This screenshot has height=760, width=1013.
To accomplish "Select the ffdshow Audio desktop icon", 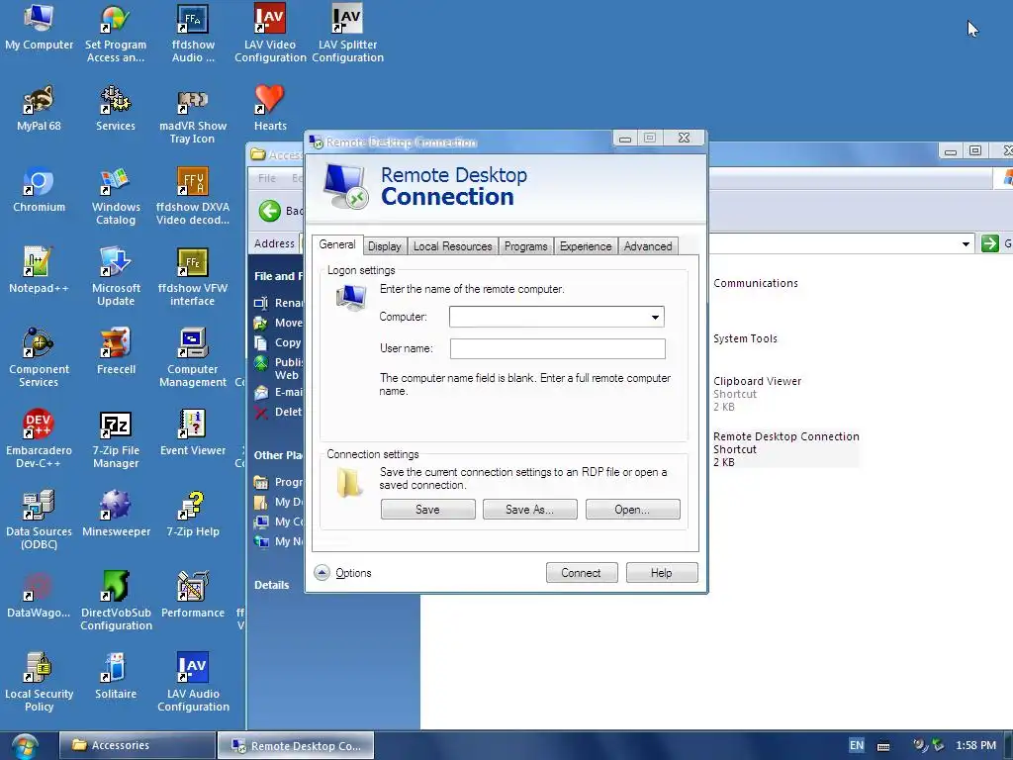I will pos(193,34).
